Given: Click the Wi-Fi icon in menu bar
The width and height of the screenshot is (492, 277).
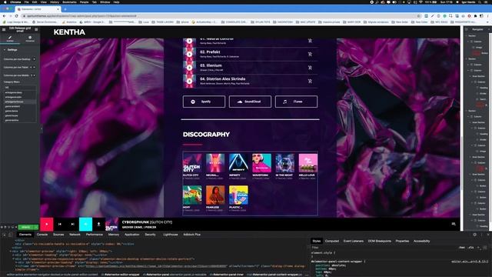Looking at the screenshot, I should click(x=421, y=2).
